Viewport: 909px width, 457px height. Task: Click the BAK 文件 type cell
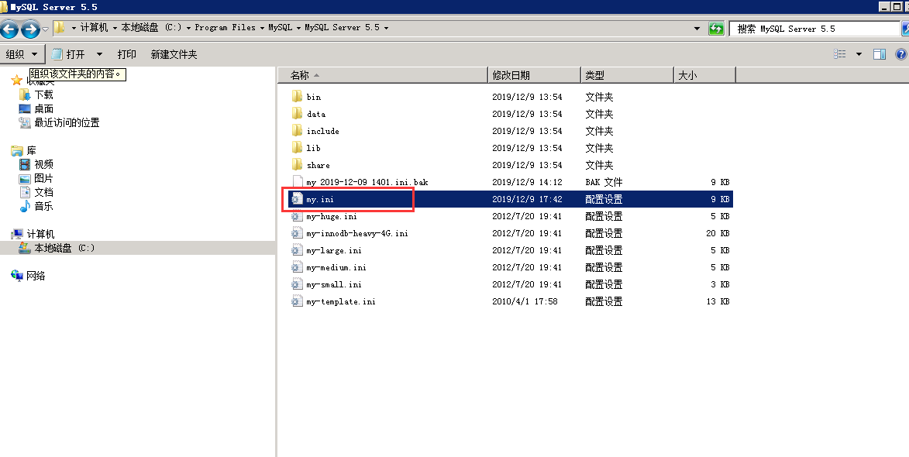(x=604, y=182)
